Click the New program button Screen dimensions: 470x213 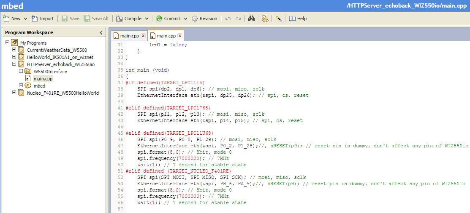tap(12, 19)
